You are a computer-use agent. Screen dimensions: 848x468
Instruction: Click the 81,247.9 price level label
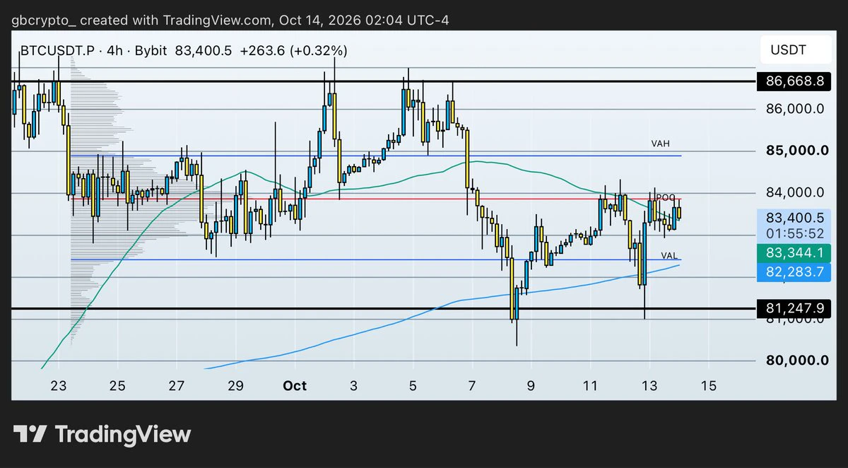coord(795,308)
